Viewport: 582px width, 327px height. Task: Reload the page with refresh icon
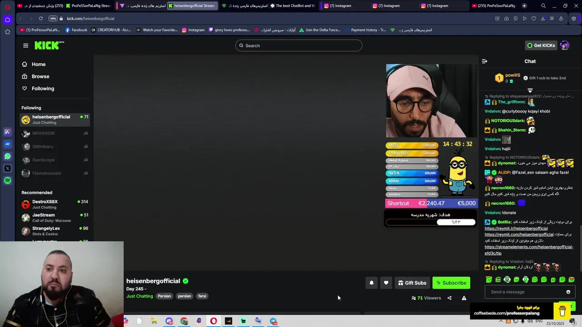point(41,19)
